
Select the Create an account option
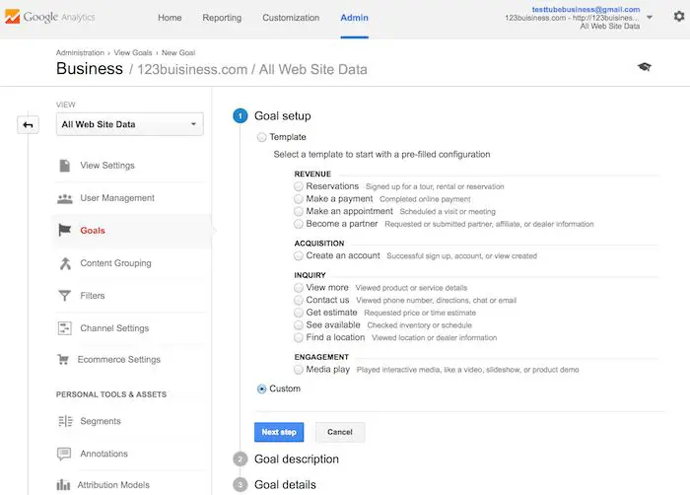click(299, 255)
